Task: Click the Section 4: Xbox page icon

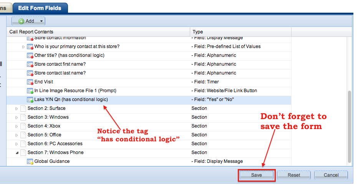Action: click(23, 126)
